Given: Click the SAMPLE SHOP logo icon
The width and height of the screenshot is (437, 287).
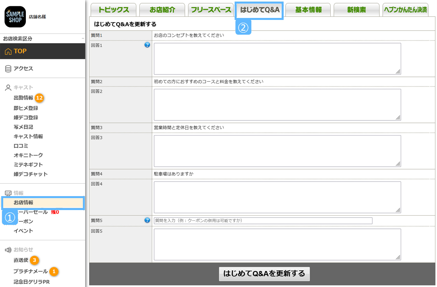Looking at the screenshot, I should pos(15,17).
